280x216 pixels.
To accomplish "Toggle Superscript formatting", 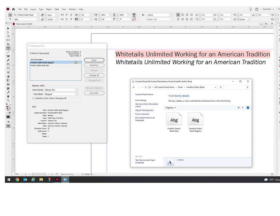I will (x=66, y=15).
